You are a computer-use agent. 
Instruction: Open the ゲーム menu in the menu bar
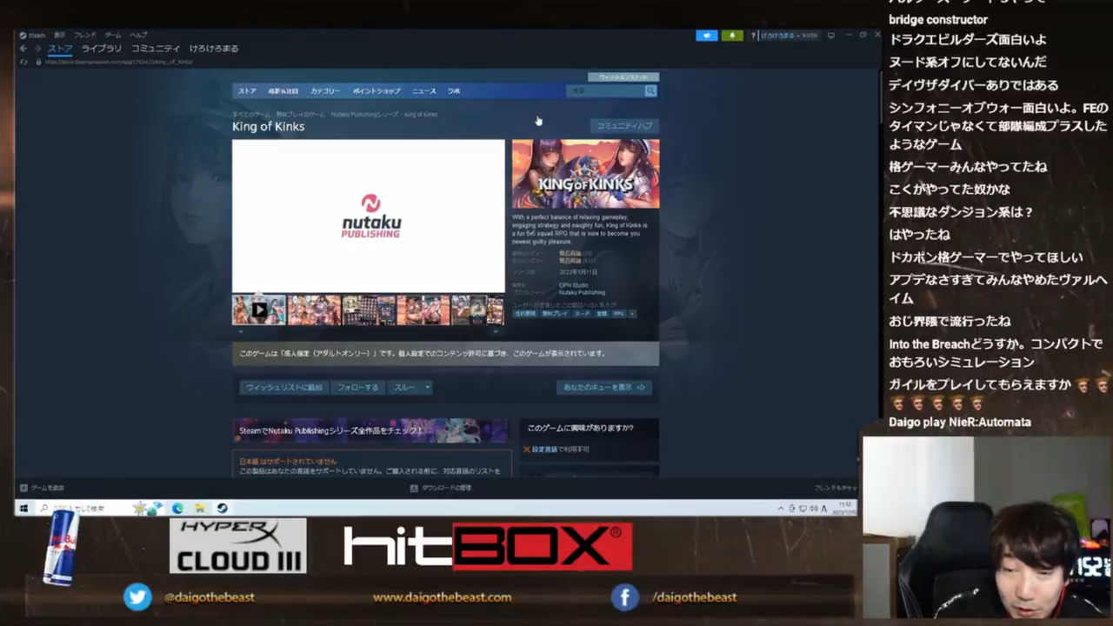click(x=113, y=35)
